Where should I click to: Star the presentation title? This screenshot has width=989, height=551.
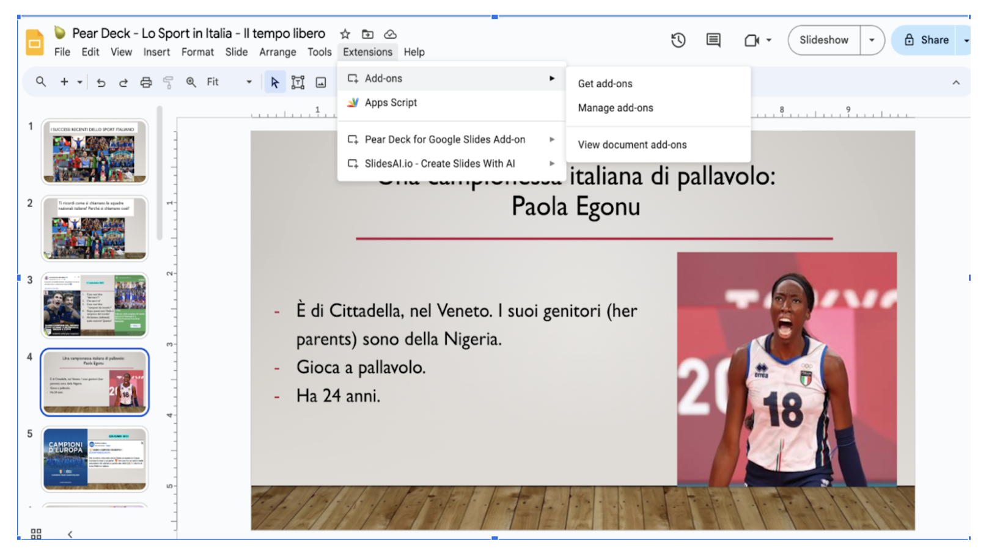pos(345,34)
